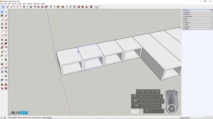Open the Shapes tool dropdown arrow
The image size is (213, 119).
pyautogui.click(x=27, y=7)
